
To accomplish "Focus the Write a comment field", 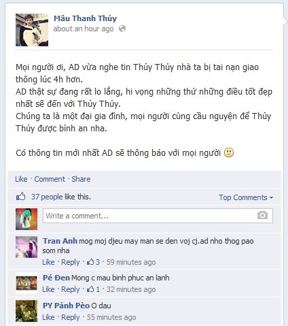I will pos(158,216).
